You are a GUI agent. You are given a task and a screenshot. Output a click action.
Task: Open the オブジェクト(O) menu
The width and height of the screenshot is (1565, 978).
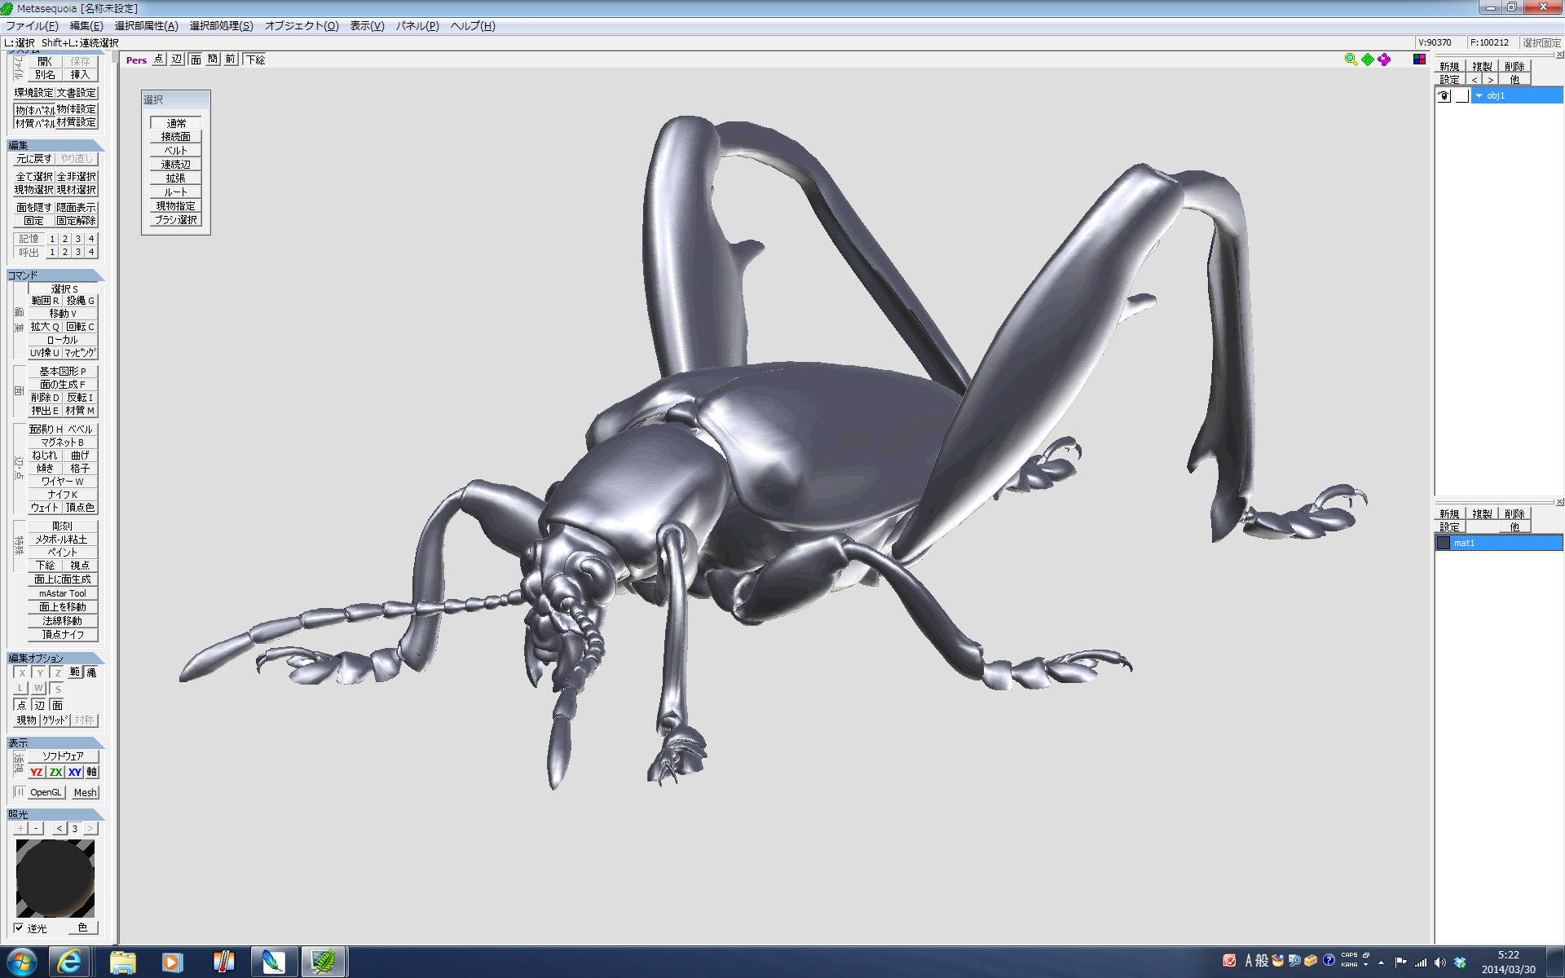click(x=301, y=26)
